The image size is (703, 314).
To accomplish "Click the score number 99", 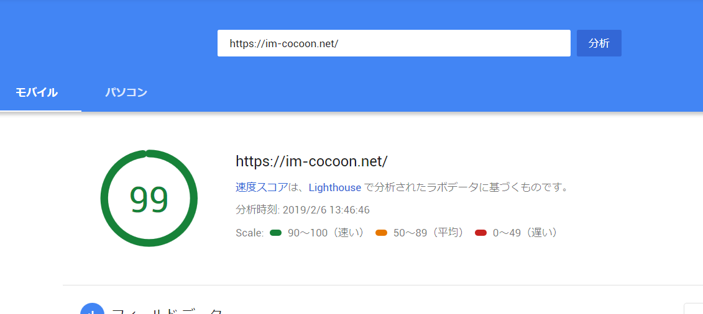I will (149, 199).
